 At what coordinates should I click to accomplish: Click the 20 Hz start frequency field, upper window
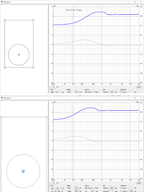pyautogui.click(x=54, y=87)
